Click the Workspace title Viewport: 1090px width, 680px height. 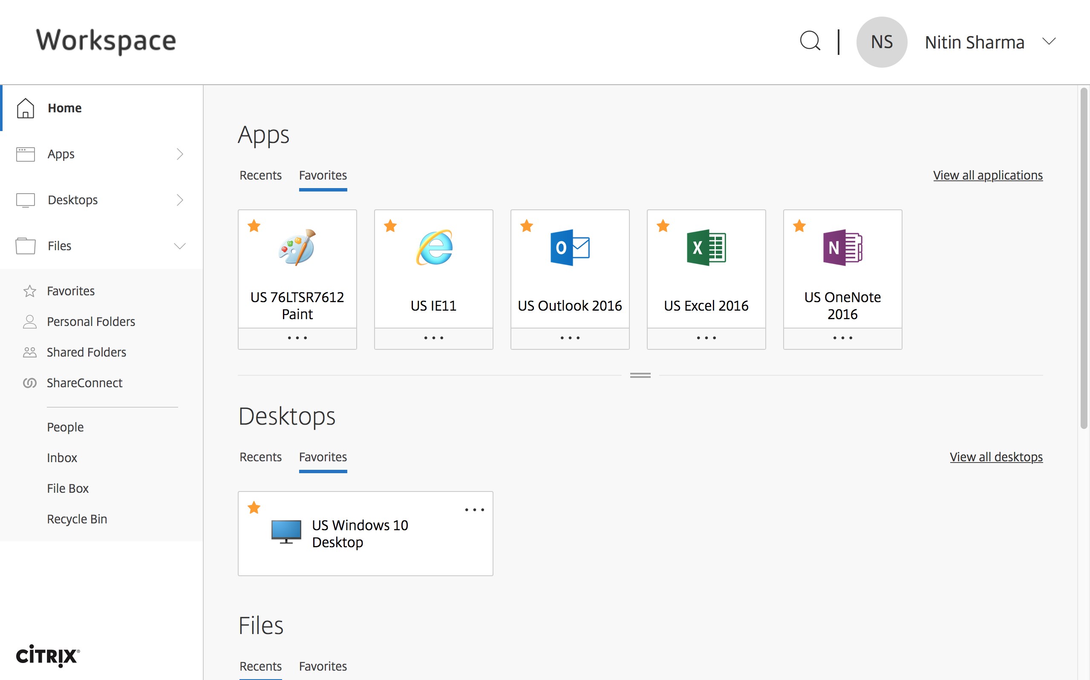point(106,41)
